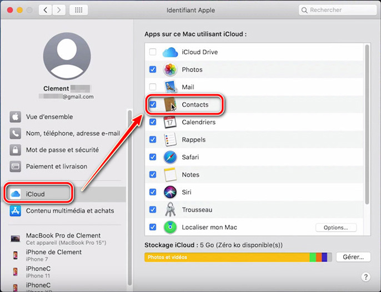Click the Options… button
The image size is (381, 292).
336,228
